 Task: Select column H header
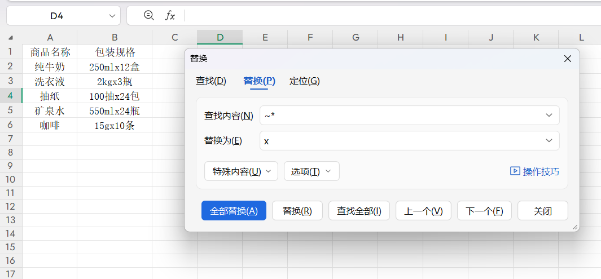(401, 37)
